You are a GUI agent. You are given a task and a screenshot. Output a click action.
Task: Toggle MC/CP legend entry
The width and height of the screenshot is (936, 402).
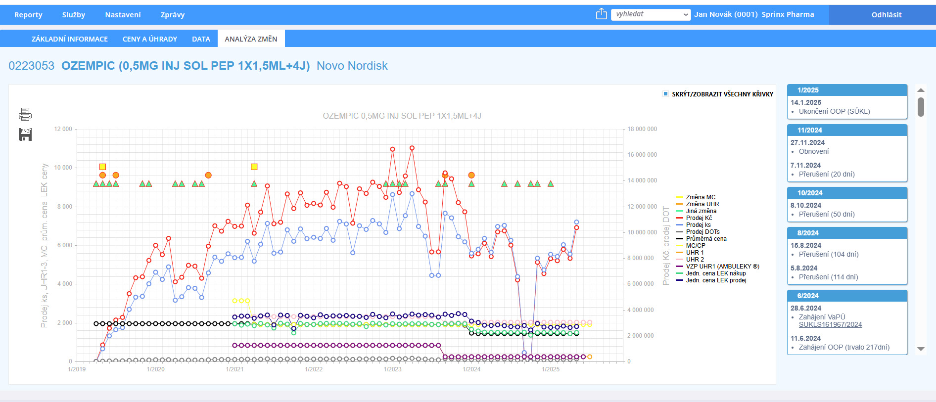coord(691,246)
